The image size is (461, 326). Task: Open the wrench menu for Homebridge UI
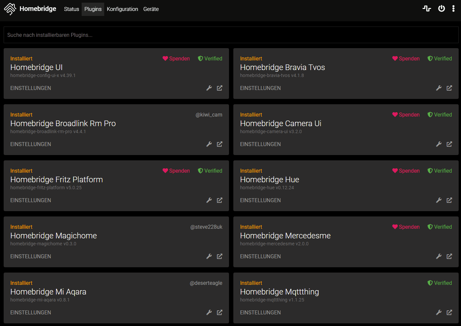[209, 88]
